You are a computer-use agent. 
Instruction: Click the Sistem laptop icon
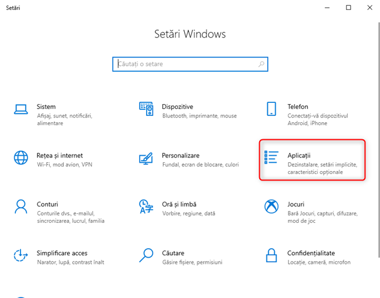(x=21, y=109)
